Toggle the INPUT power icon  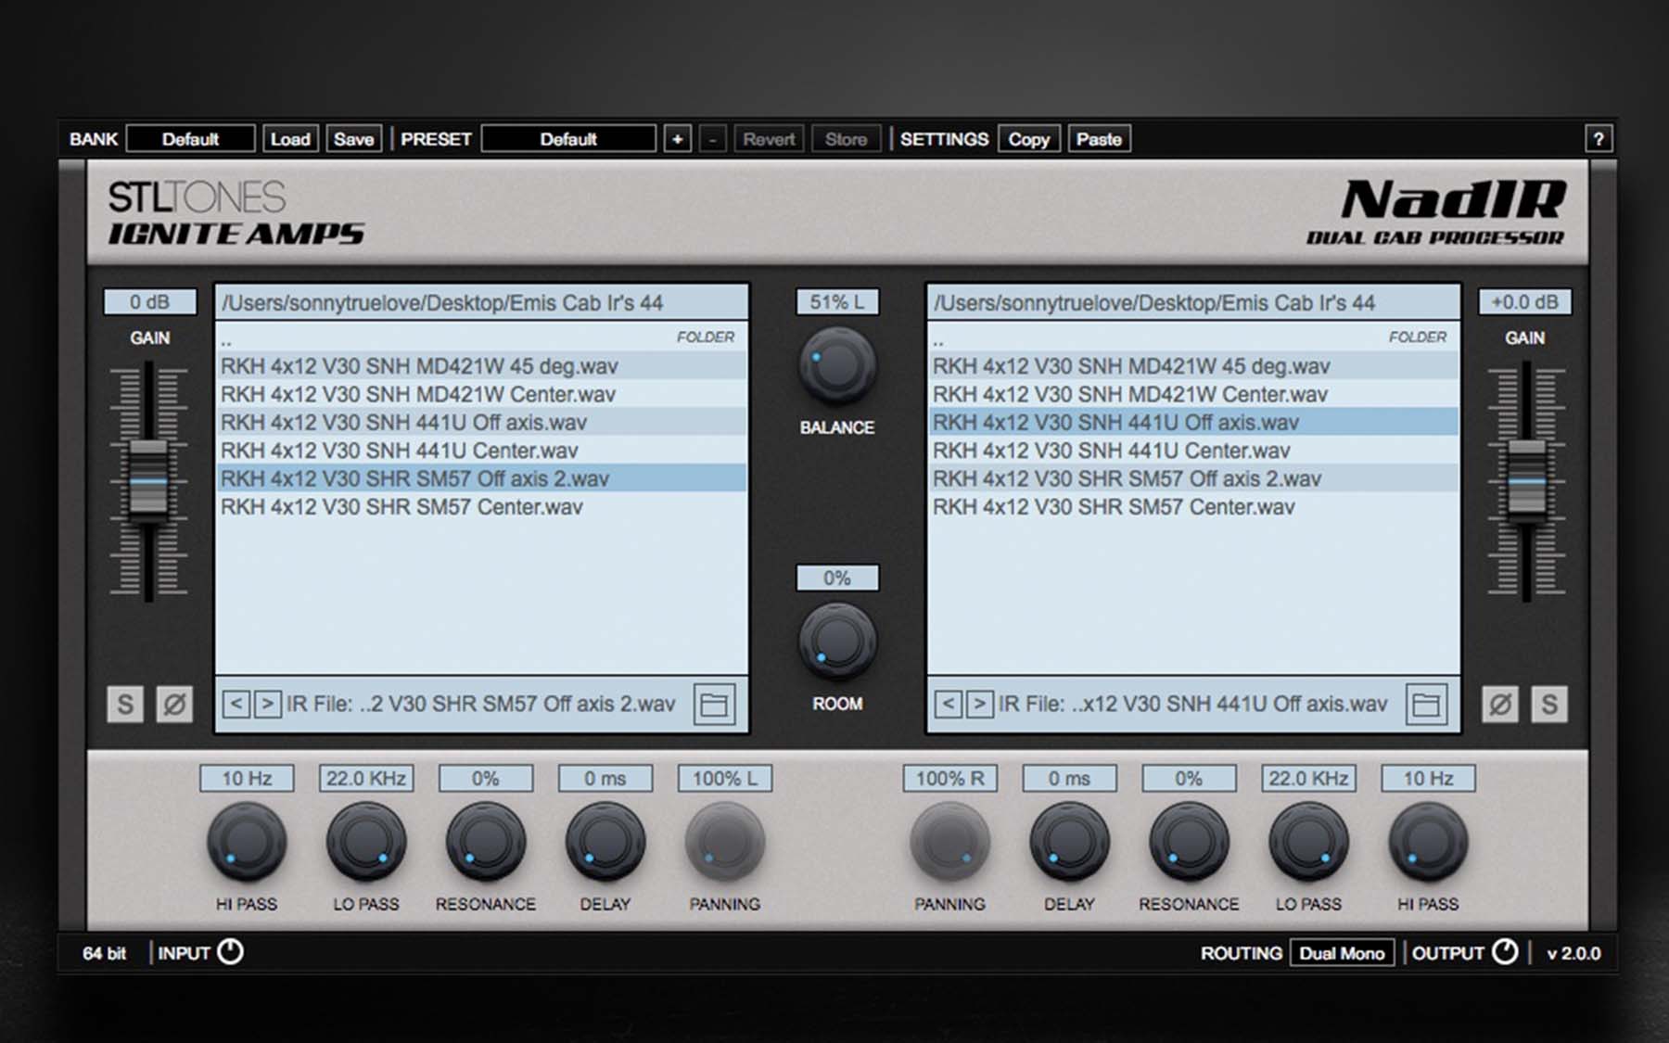230,952
